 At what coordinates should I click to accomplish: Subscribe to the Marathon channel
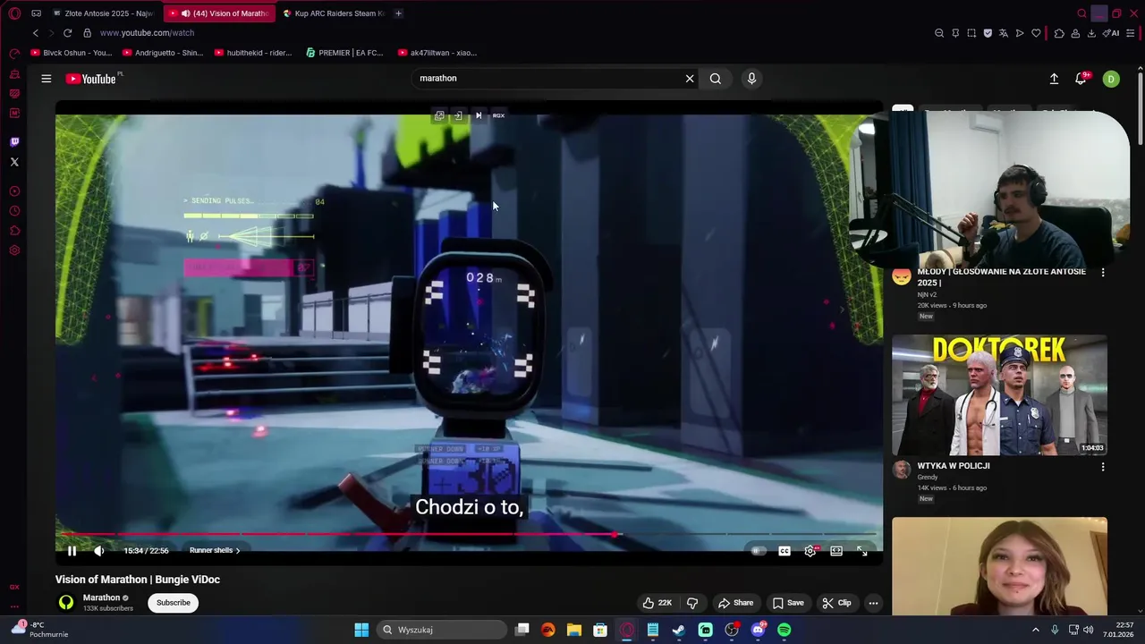pyautogui.click(x=174, y=603)
